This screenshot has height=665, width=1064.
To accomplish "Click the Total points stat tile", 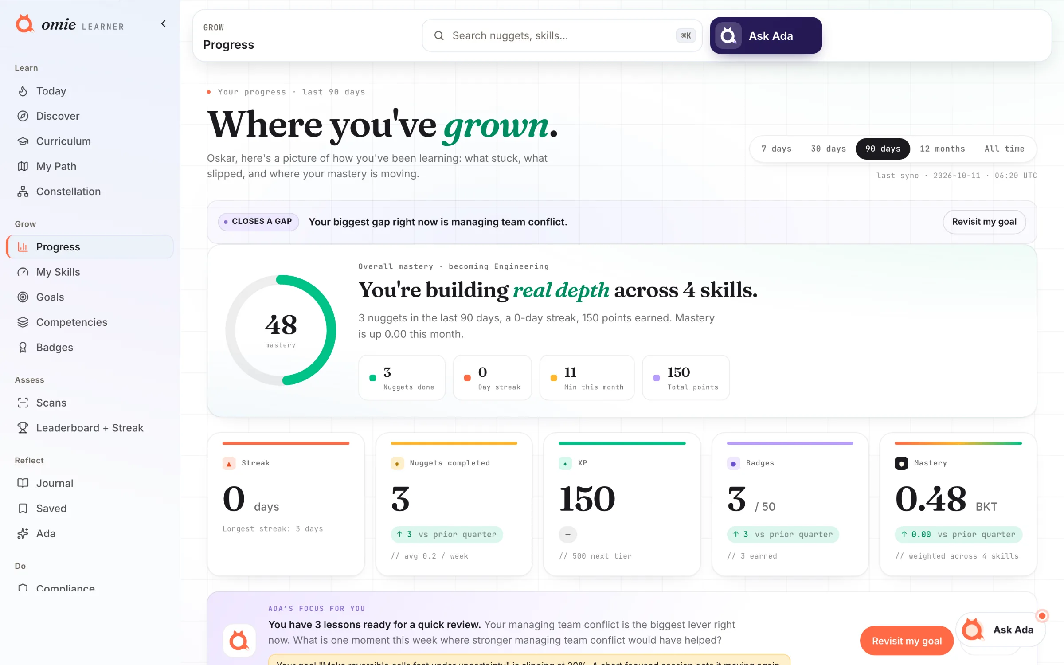I will (x=686, y=378).
